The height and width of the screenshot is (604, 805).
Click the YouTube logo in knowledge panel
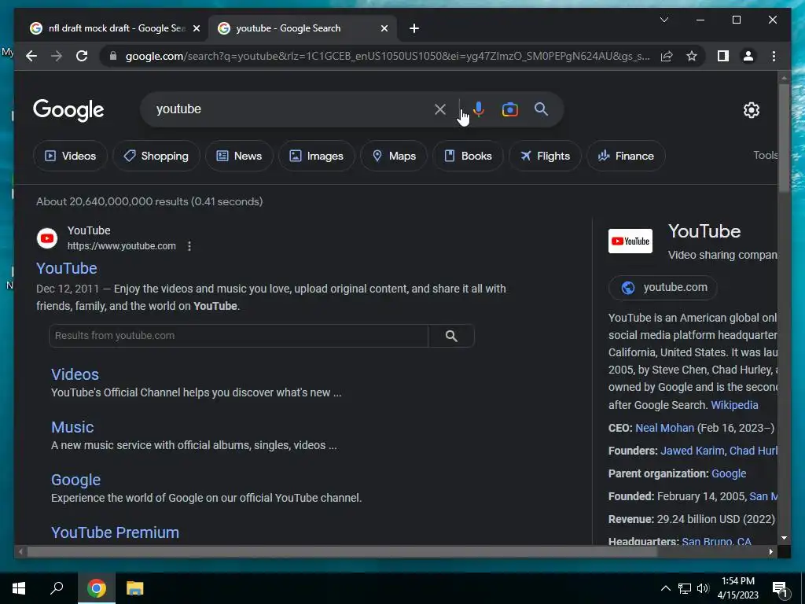click(x=630, y=241)
